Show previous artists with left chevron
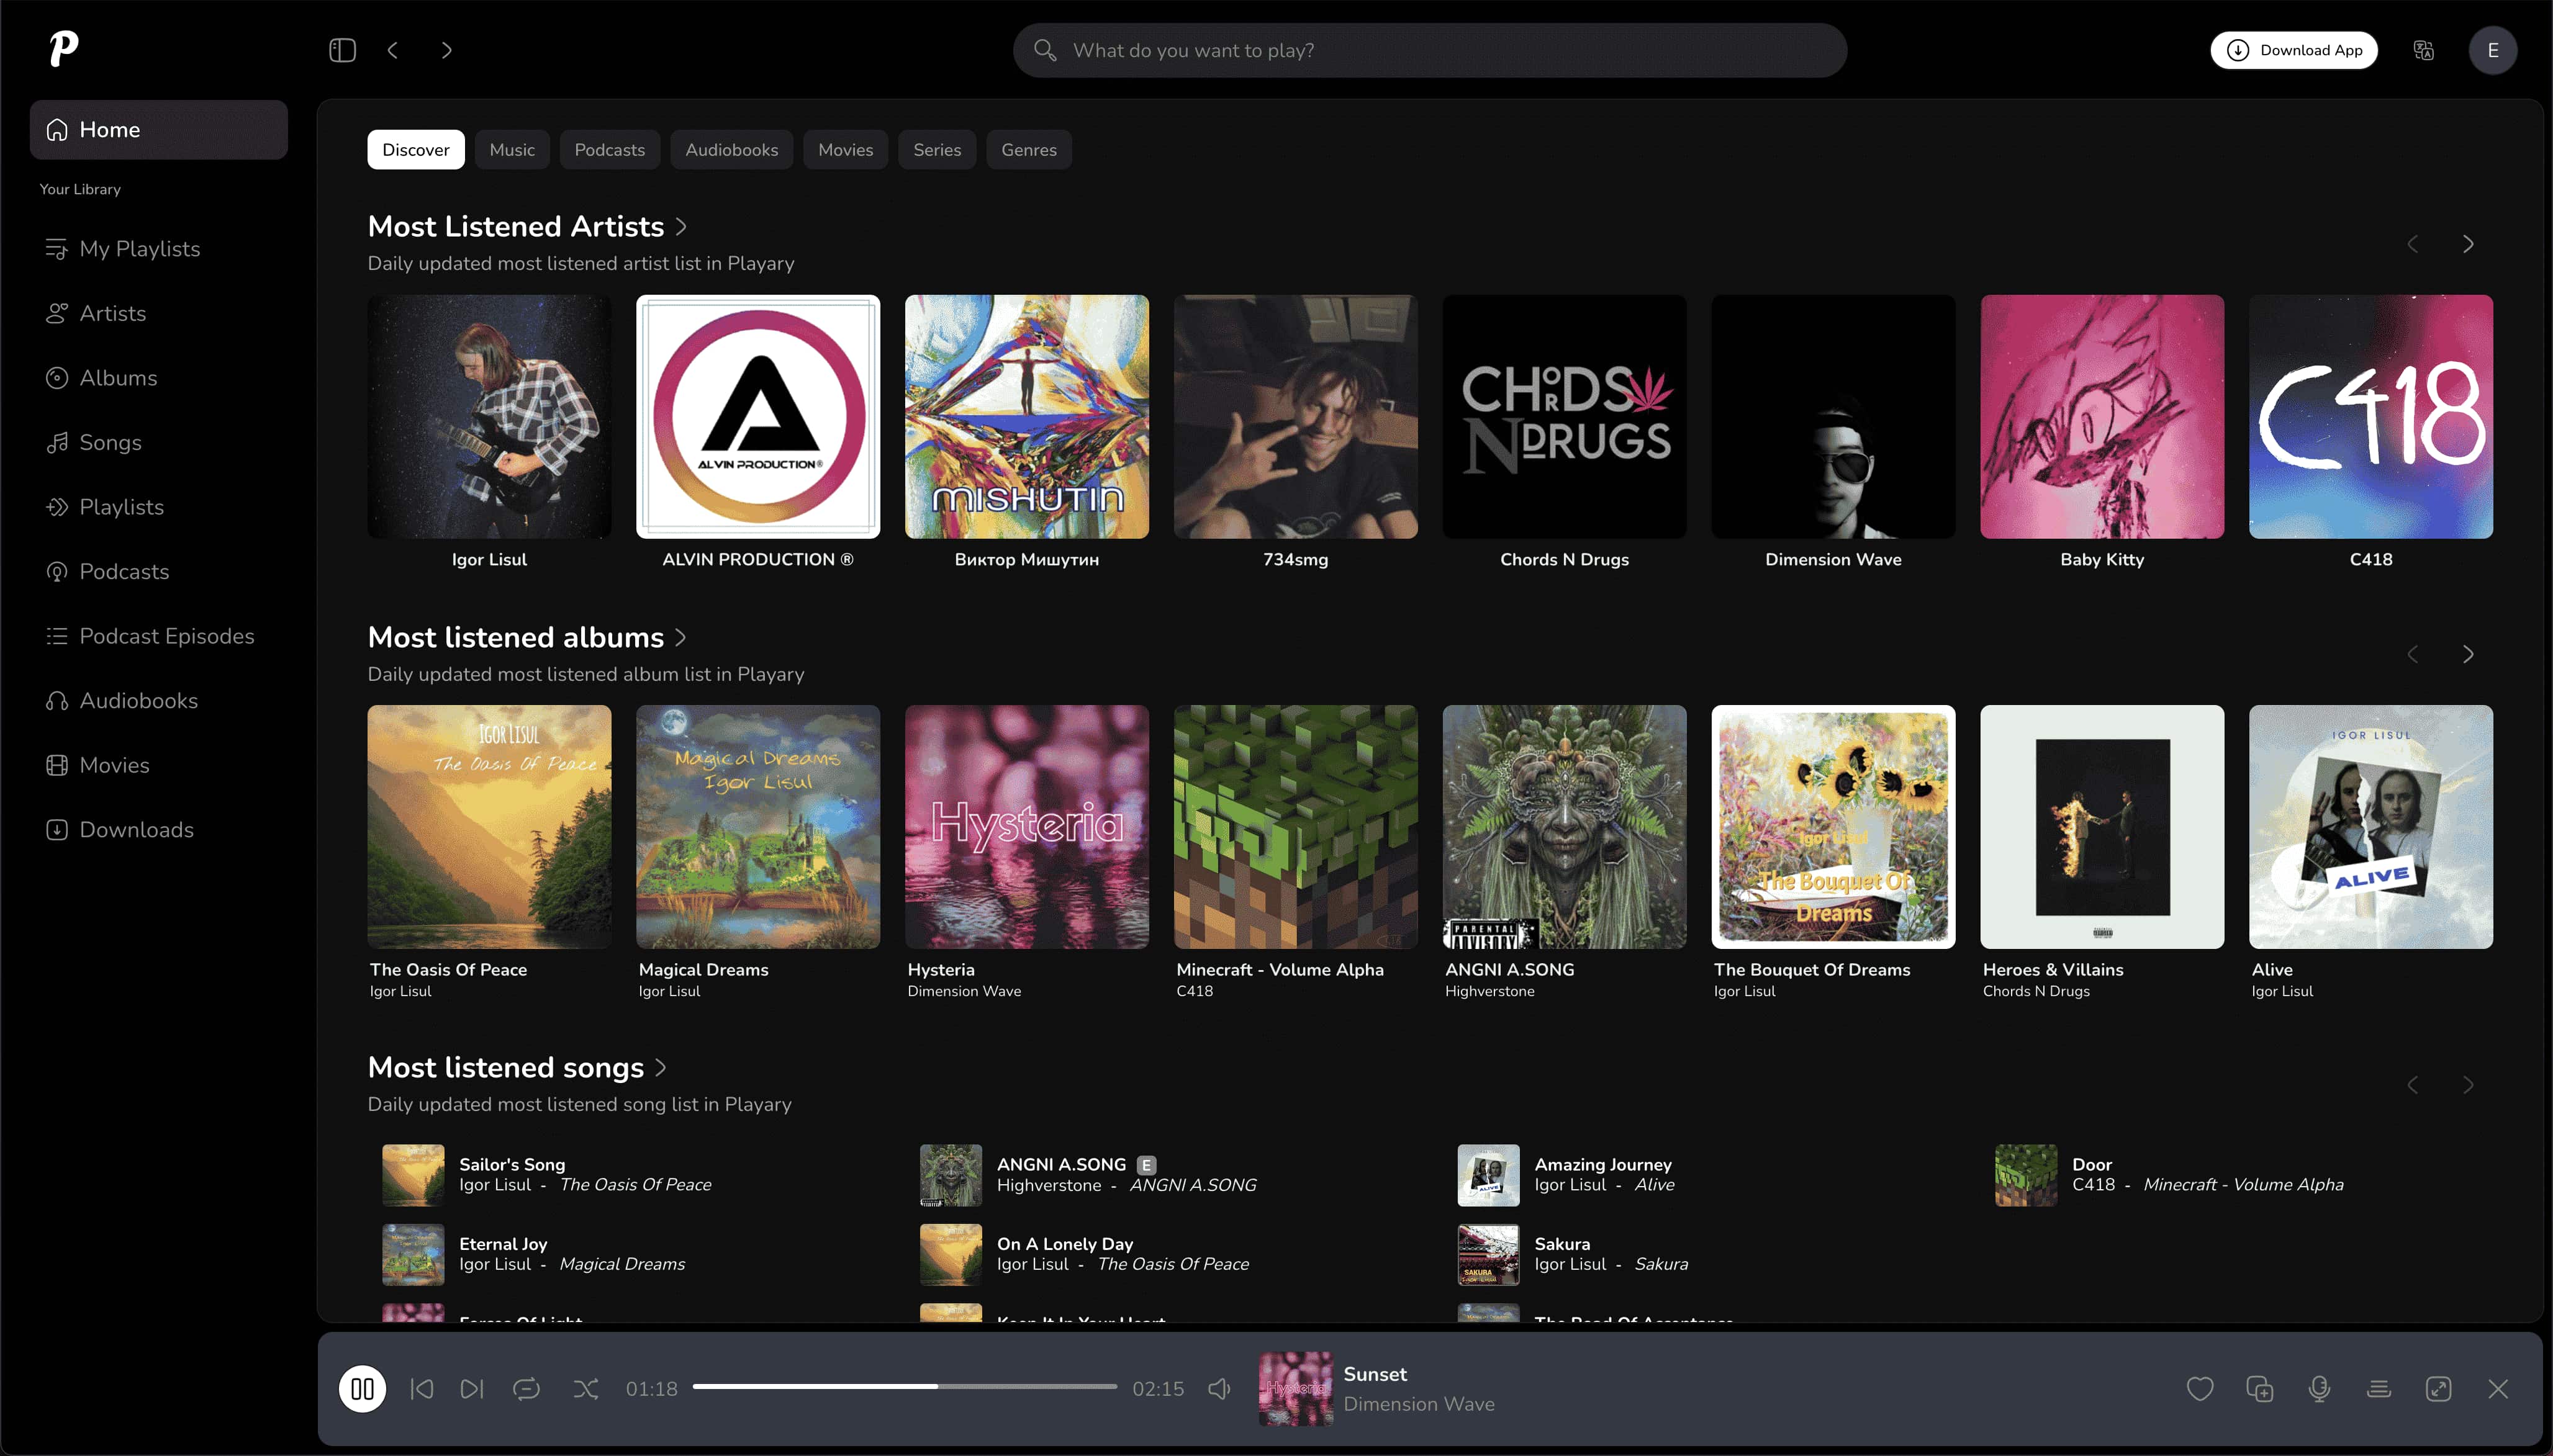This screenshot has height=1456, width=2553. (2412, 244)
